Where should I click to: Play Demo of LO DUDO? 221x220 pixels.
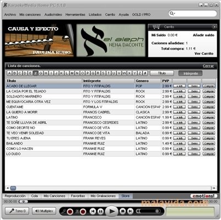click(194, 154)
